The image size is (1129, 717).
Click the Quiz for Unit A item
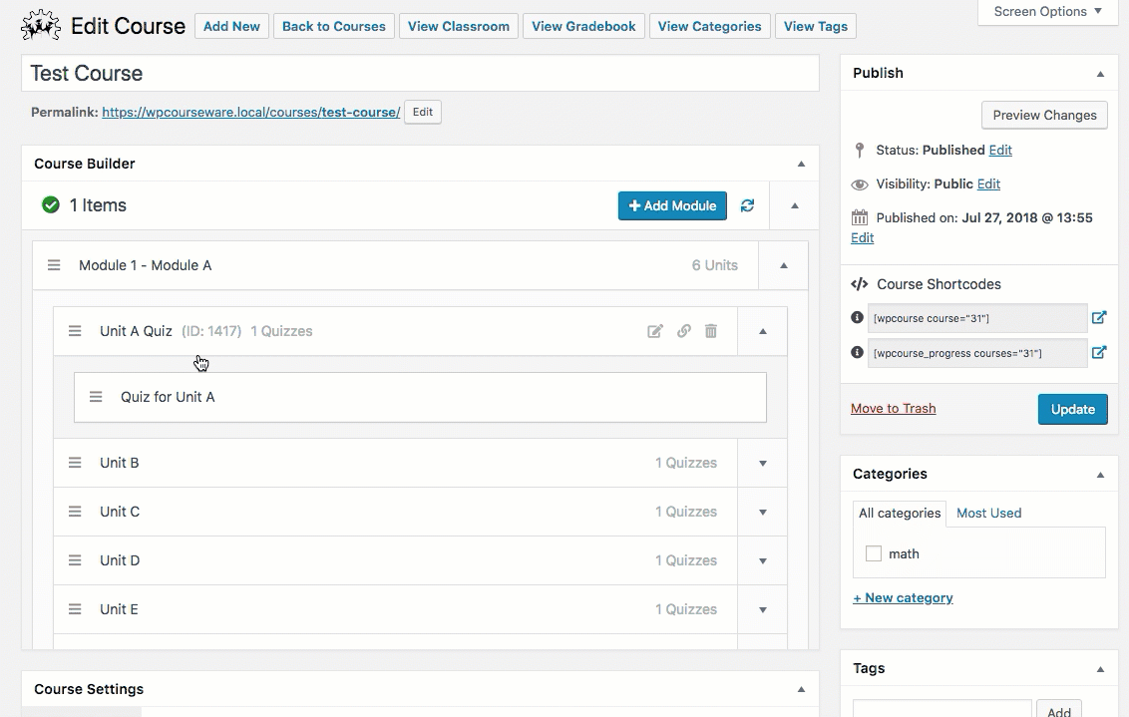point(421,397)
